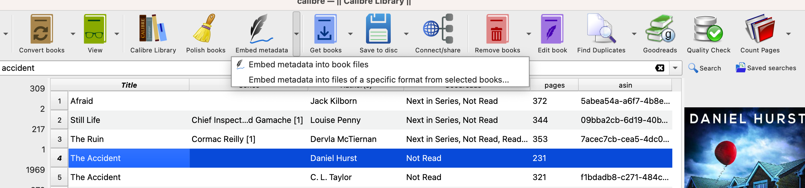The image size is (805, 188).
Task: Open Saved searches
Action: (x=766, y=68)
